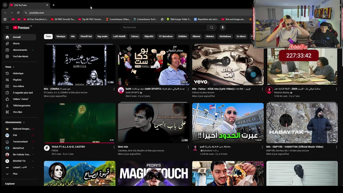Open the bookmarks apps grid icon
The width and height of the screenshot is (343, 193).
5,19
